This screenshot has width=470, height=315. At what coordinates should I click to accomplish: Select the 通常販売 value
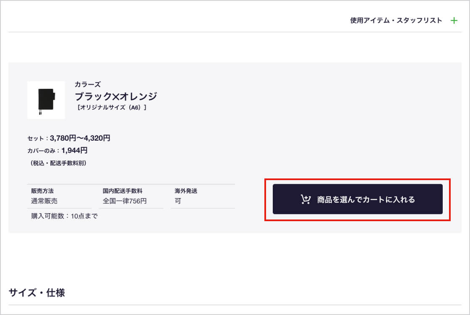tap(44, 201)
